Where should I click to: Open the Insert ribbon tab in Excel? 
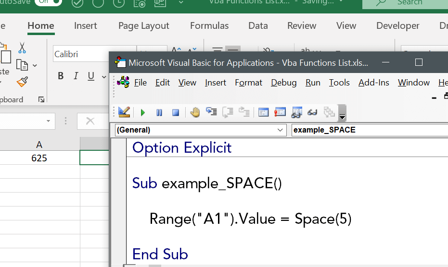pyautogui.click(x=86, y=26)
